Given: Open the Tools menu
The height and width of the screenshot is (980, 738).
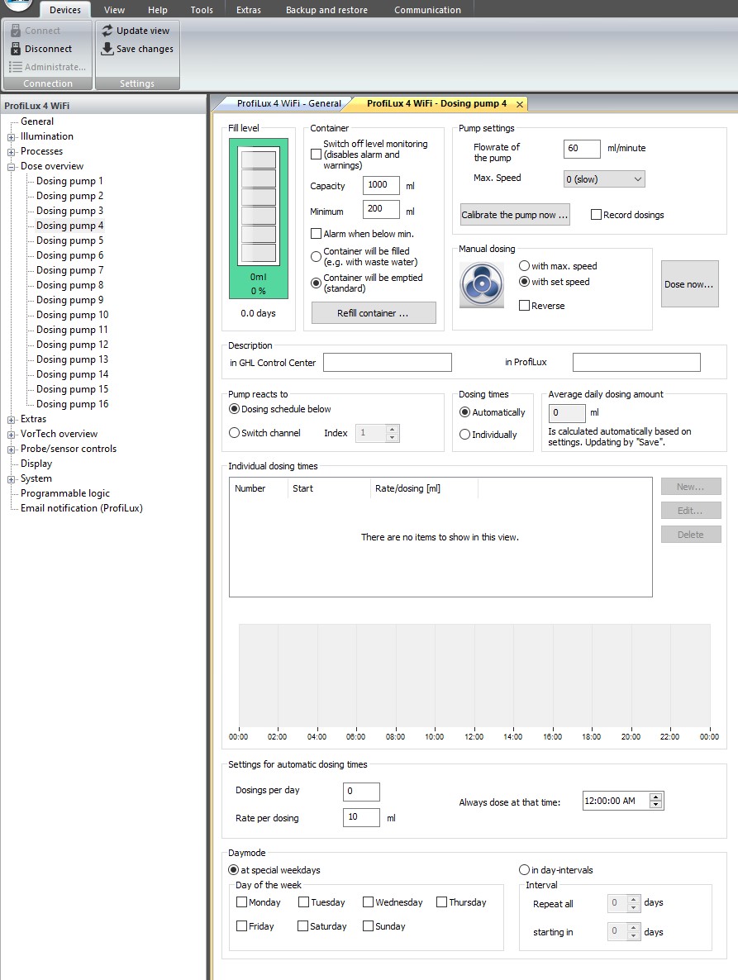Looking at the screenshot, I should 202,10.
